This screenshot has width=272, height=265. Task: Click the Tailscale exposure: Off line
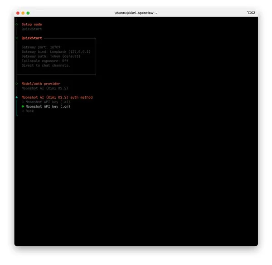pos(45,61)
